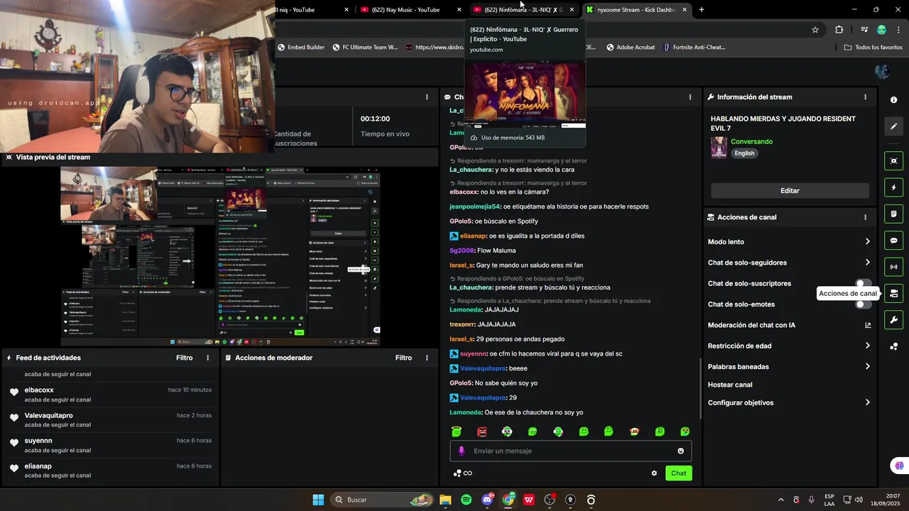The image size is (909, 511).
Task: Click the first green halo emote
Action: [x=456, y=432]
